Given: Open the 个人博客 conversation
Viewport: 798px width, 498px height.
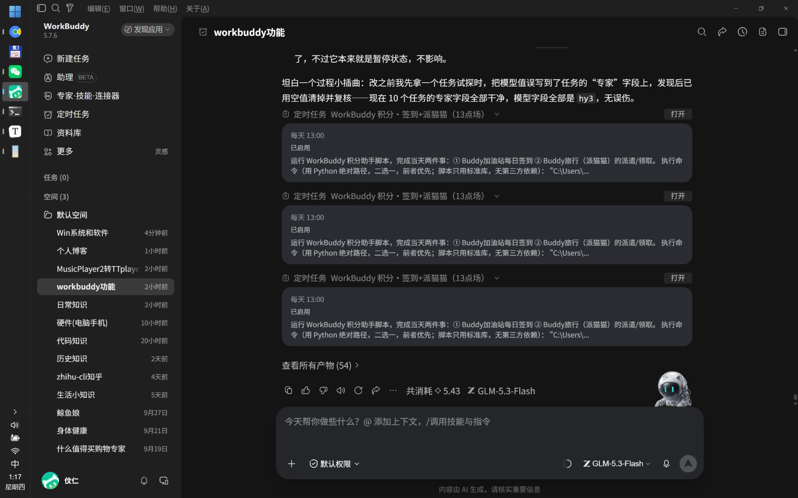Looking at the screenshot, I should [x=106, y=251].
